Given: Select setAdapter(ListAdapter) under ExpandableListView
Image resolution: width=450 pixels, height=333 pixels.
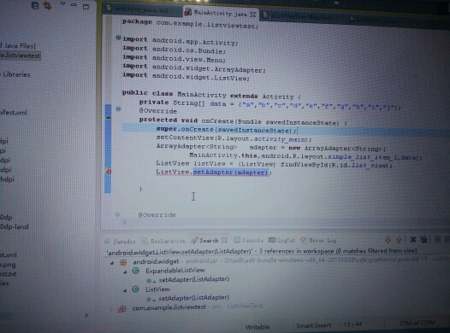Looking at the screenshot, I should pos(194,279).
